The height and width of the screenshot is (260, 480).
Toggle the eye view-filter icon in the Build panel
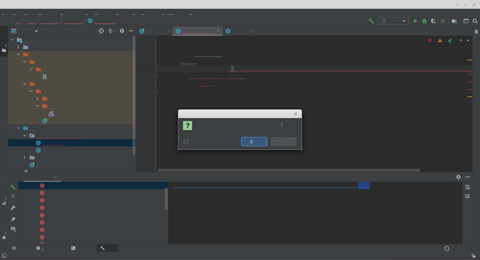13,229
